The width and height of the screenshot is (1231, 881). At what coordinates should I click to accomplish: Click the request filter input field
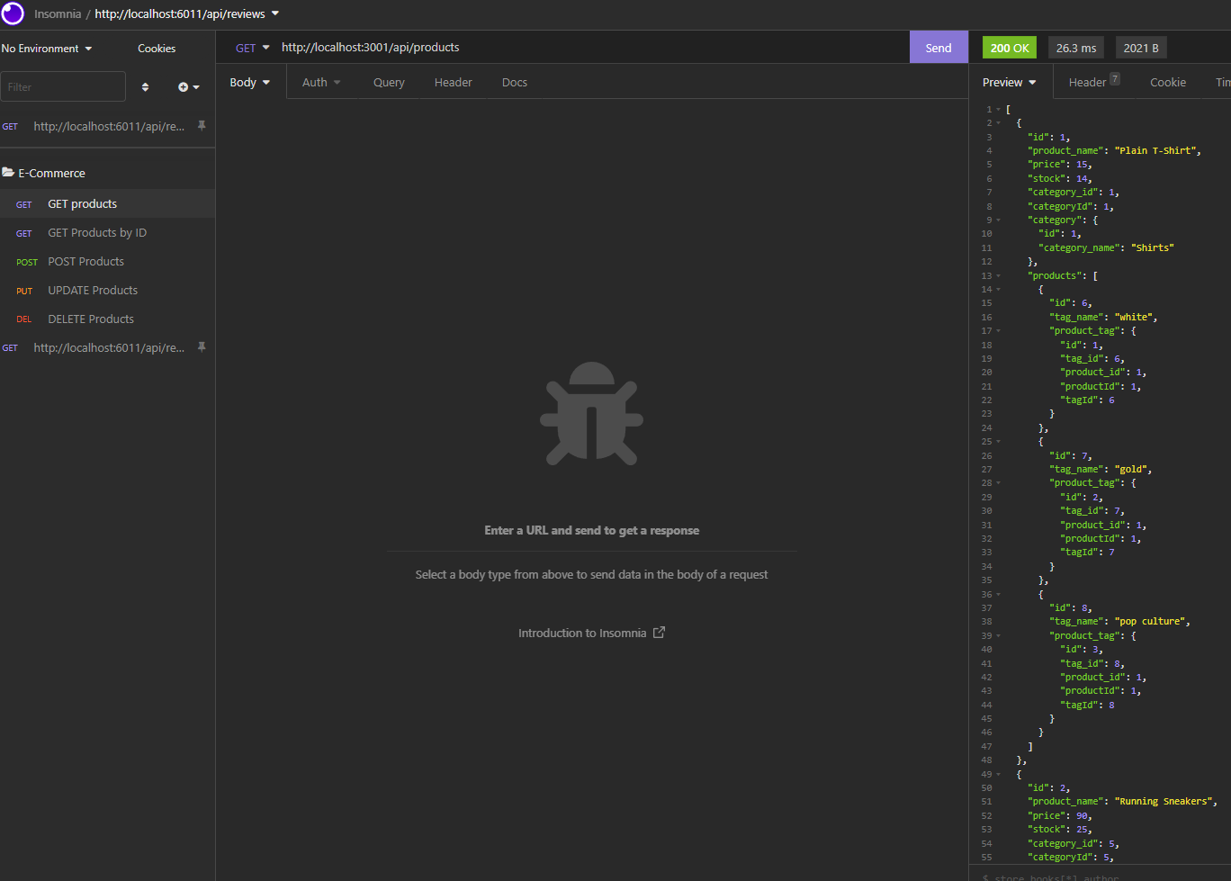(x=63, y=86)
